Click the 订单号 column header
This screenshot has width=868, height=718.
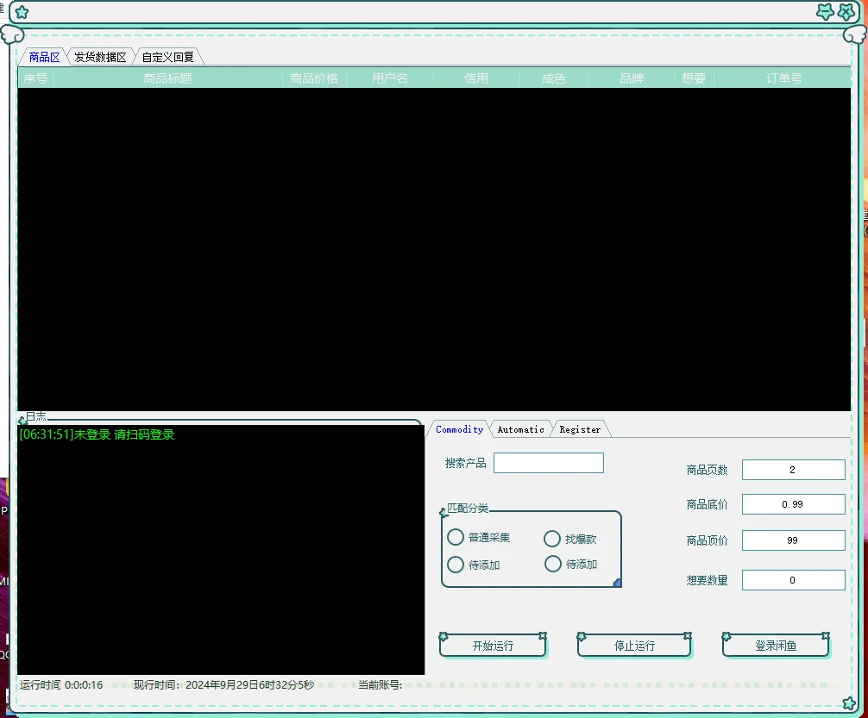point(783,78)
